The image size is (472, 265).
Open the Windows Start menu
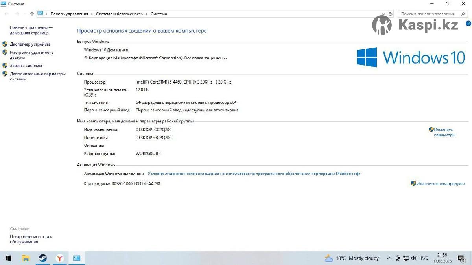point(8,258)
